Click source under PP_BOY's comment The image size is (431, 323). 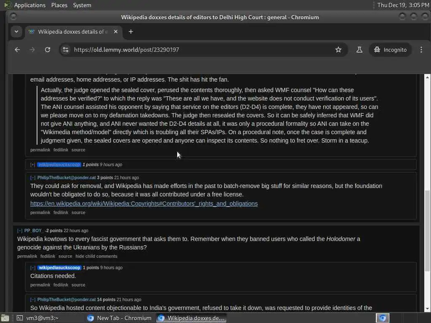tap(65, 256)
